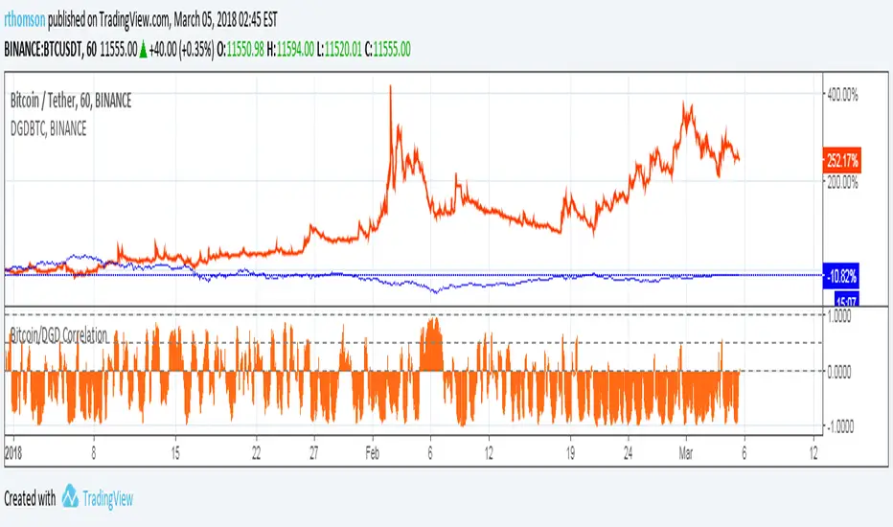Click the 1.0000 correlation axis value
The height and width of the screenshot is (527, 893).
tap(839, 317)
